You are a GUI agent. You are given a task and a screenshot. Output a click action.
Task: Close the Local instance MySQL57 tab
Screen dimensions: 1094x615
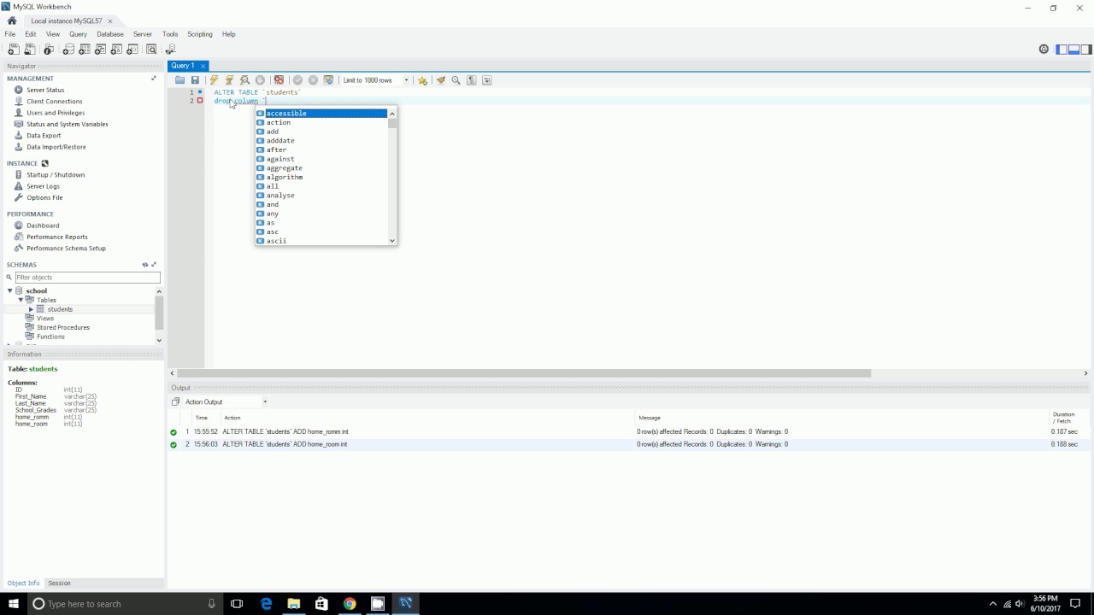[110, 21]
